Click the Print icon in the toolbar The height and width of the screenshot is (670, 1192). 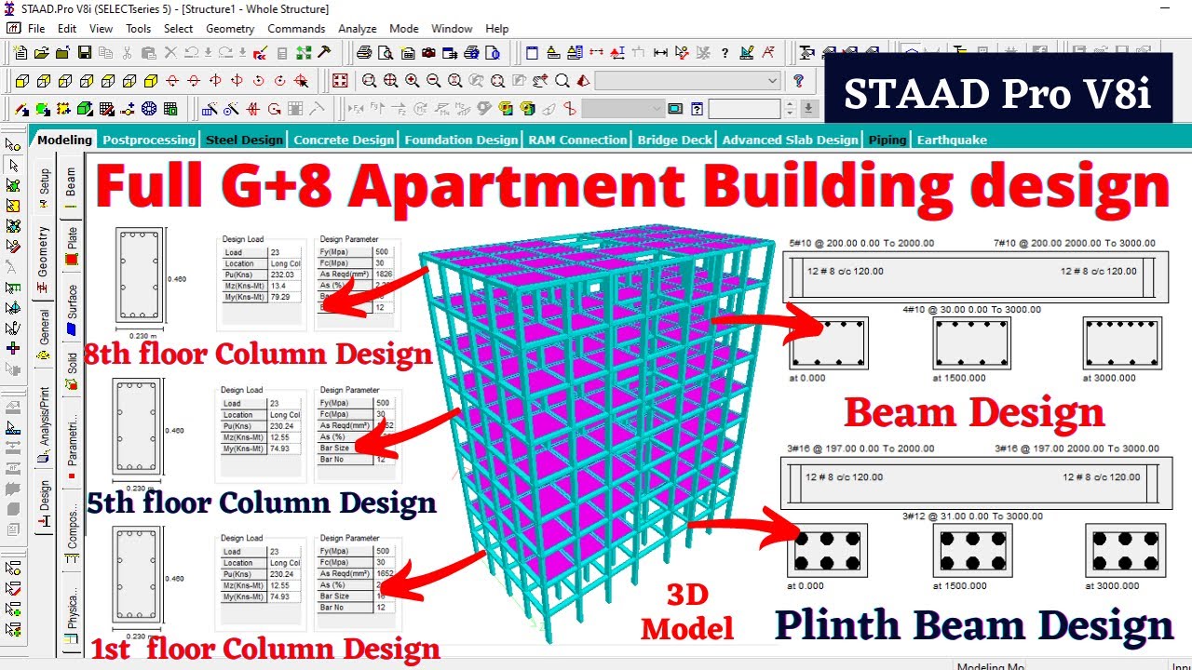click(x=364, y=53)
